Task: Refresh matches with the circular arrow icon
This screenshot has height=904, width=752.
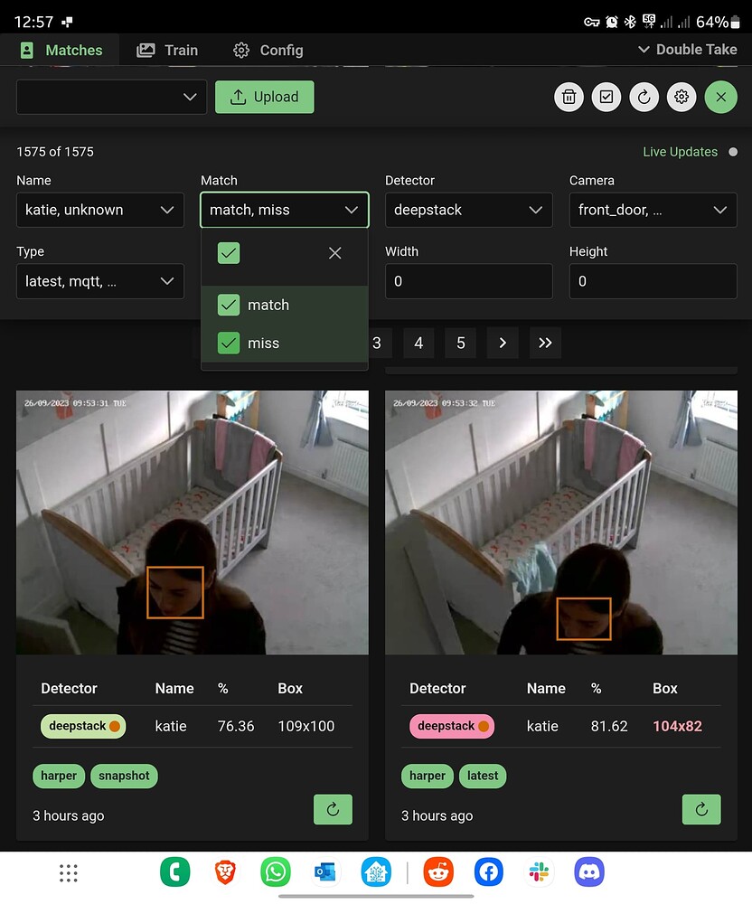Action: click(644, 97)
